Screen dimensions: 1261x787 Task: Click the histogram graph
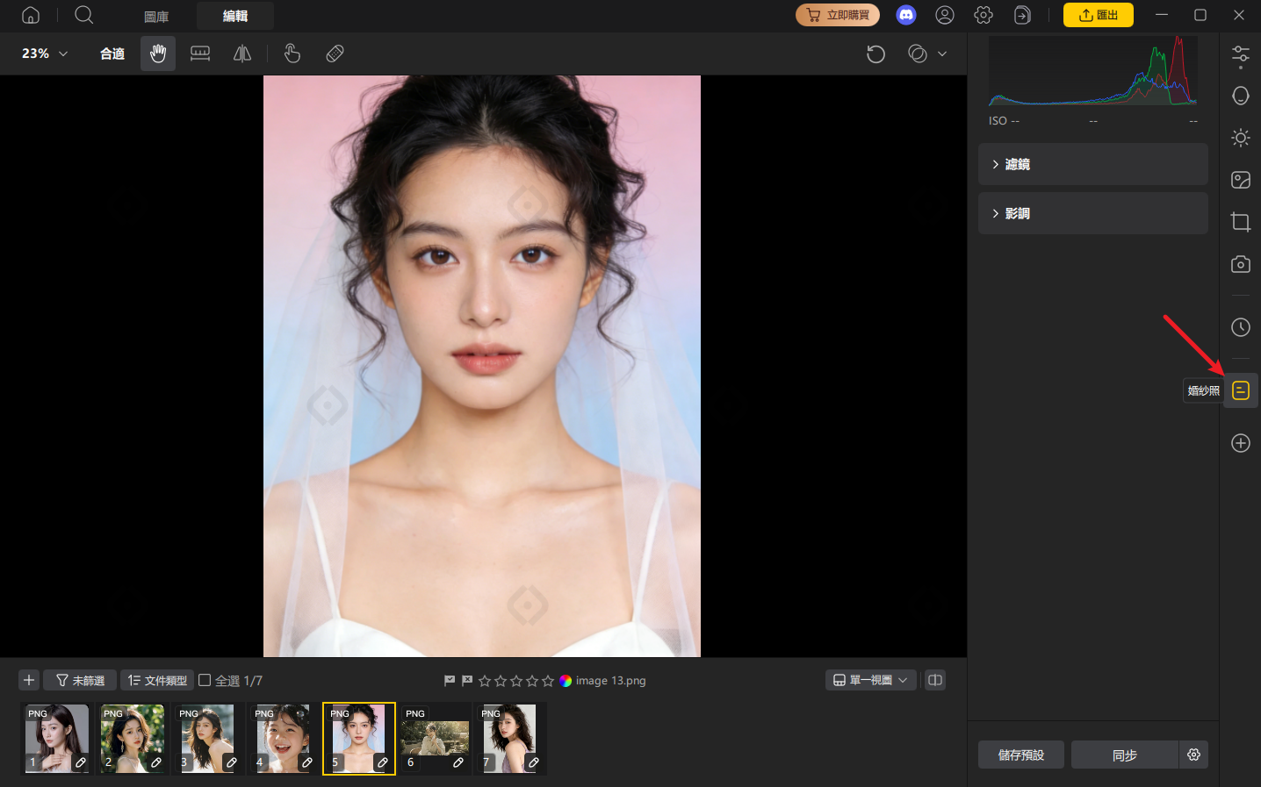[x=1093, y=71]
